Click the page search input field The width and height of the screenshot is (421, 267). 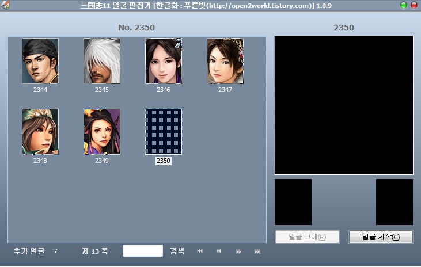click(143, 251)
